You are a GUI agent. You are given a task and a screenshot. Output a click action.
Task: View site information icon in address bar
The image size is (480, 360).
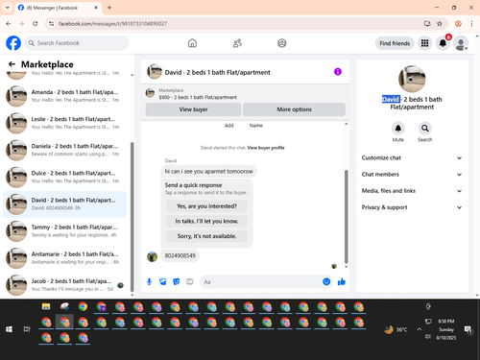[51, 23]
